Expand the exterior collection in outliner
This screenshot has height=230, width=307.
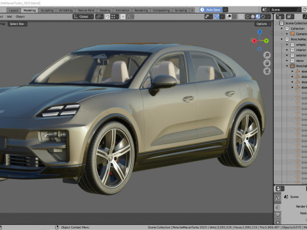pyautogui.click(x=287, y=56)
